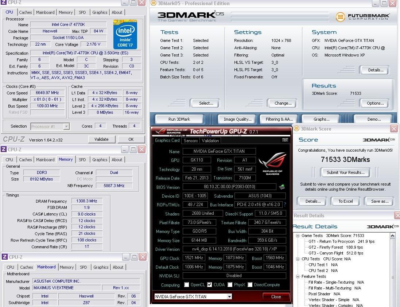Screen dimensions: 400x307
Task: Click the Close button in GPU-Z
Action: pos(276,296)
